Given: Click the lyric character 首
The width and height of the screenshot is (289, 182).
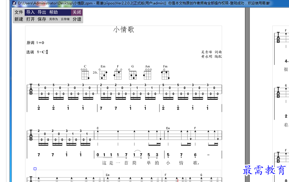Looking at the screenshot, I should 126,163.
